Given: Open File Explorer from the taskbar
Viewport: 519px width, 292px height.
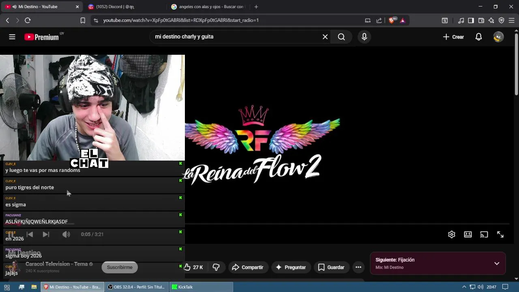Looking at the screenshot, I should pos(34,287).
